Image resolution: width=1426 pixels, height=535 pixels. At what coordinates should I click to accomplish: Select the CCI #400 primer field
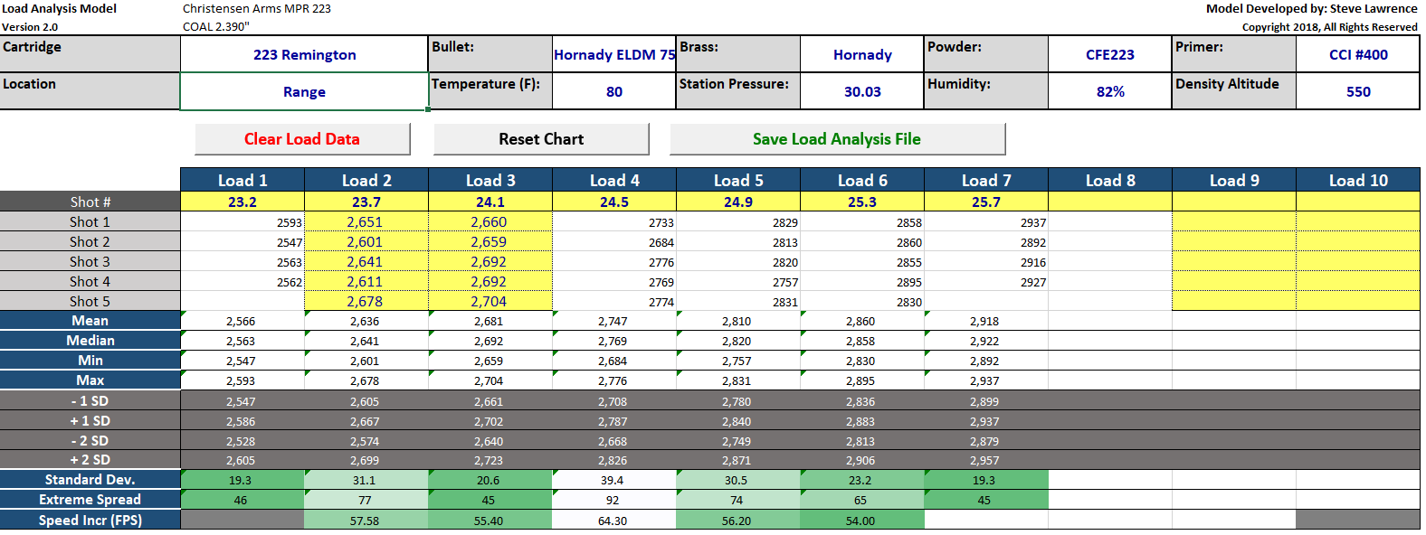coord(1357,54)
